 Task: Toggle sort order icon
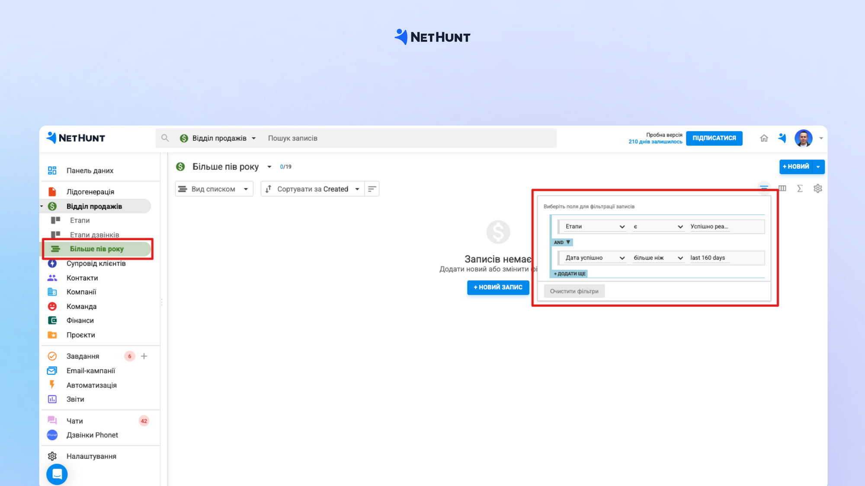pos(372,189)
